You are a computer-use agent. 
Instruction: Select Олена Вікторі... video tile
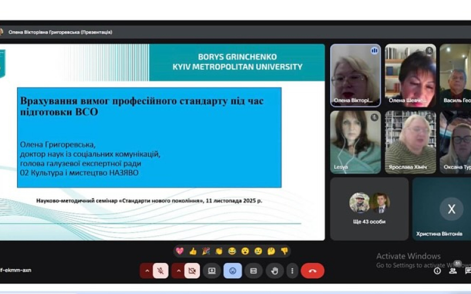356,76
